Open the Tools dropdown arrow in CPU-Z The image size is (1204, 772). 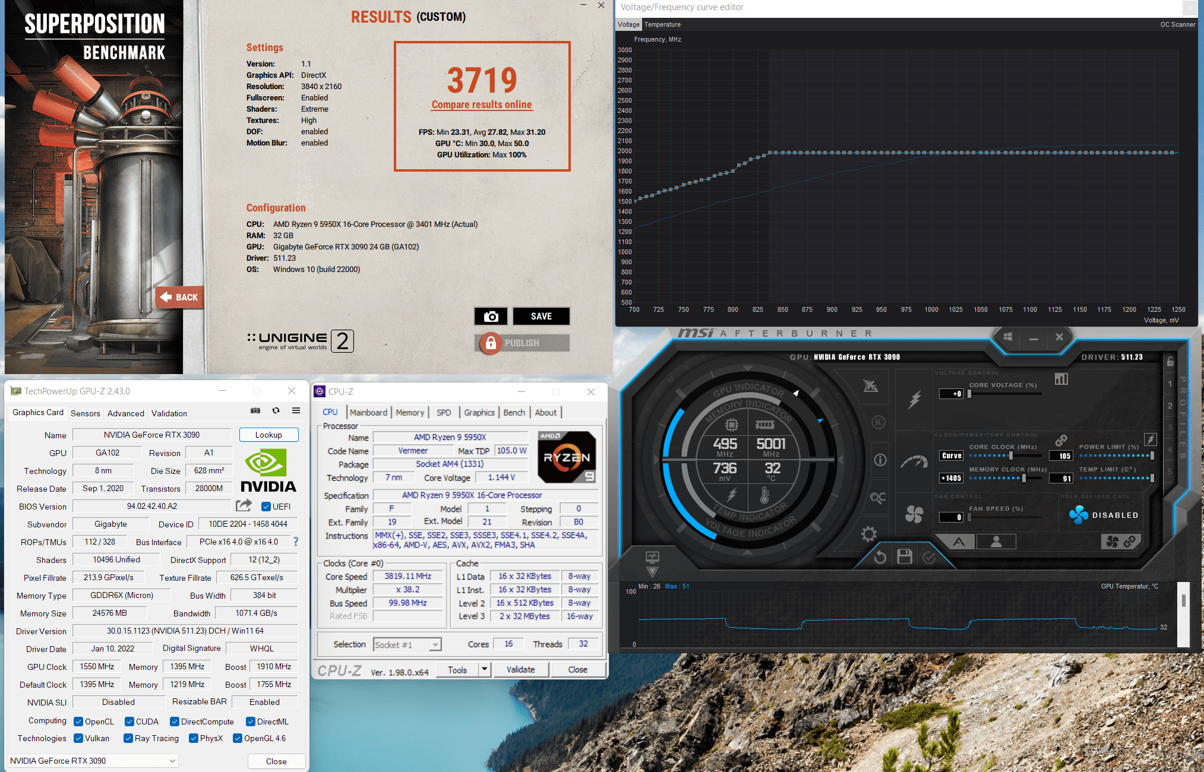click(x=485, y=669)
